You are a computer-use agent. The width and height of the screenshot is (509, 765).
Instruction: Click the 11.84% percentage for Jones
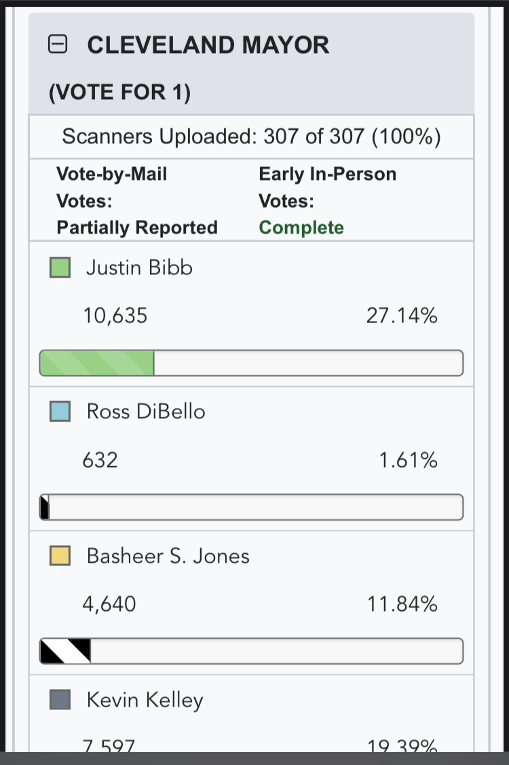pyautogui.click(x=402, y=604)
